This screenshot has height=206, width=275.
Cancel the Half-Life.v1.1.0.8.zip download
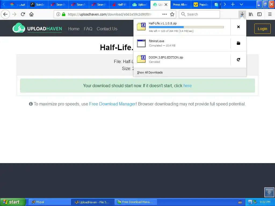[238, 27]
